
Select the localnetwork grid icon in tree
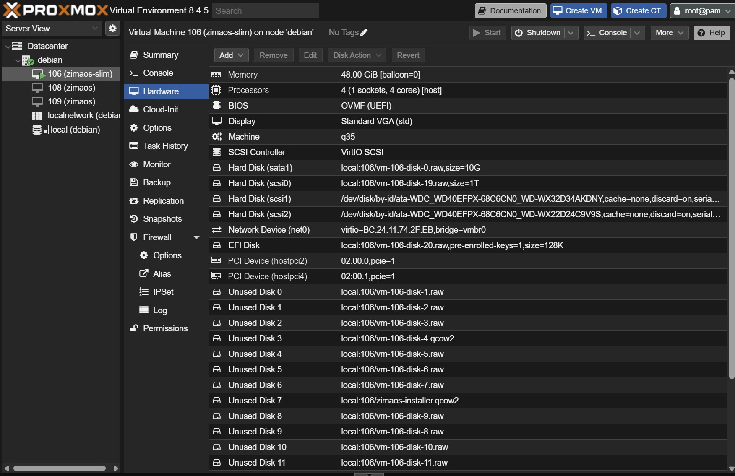[37, 115]
